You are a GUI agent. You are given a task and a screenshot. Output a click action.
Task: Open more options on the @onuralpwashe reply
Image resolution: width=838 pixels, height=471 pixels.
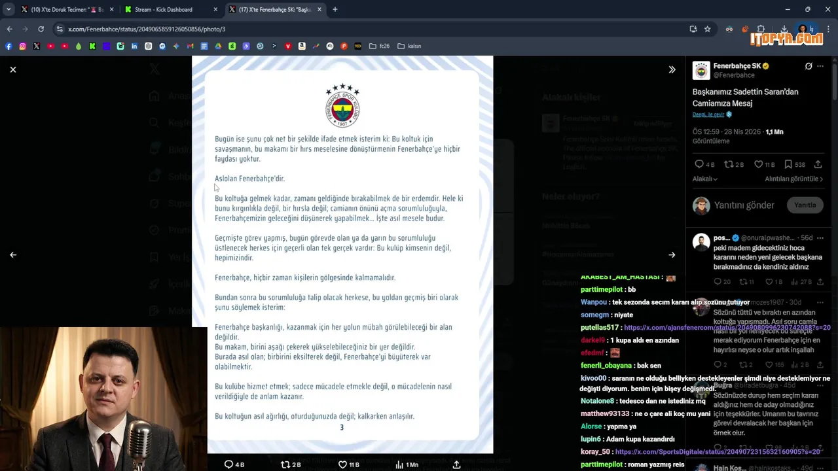[x=820, y=238]
